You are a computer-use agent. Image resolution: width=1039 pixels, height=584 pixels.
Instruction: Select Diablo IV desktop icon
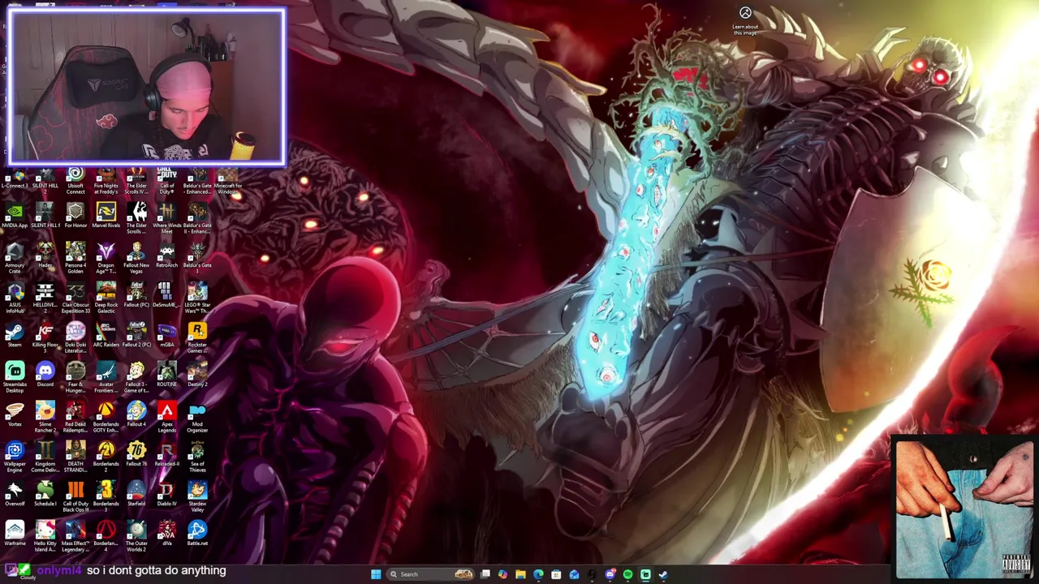(166, 495)
